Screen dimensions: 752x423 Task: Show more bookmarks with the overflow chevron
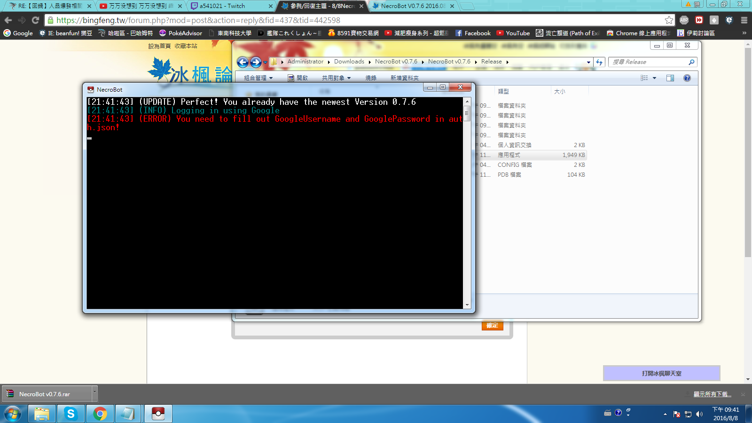tap(744, 33)
